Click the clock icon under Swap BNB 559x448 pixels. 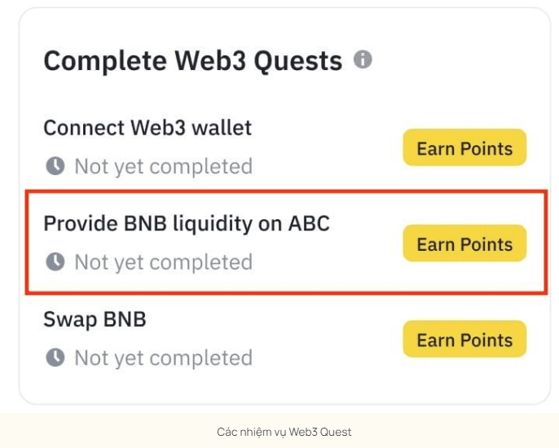point(55,358)
